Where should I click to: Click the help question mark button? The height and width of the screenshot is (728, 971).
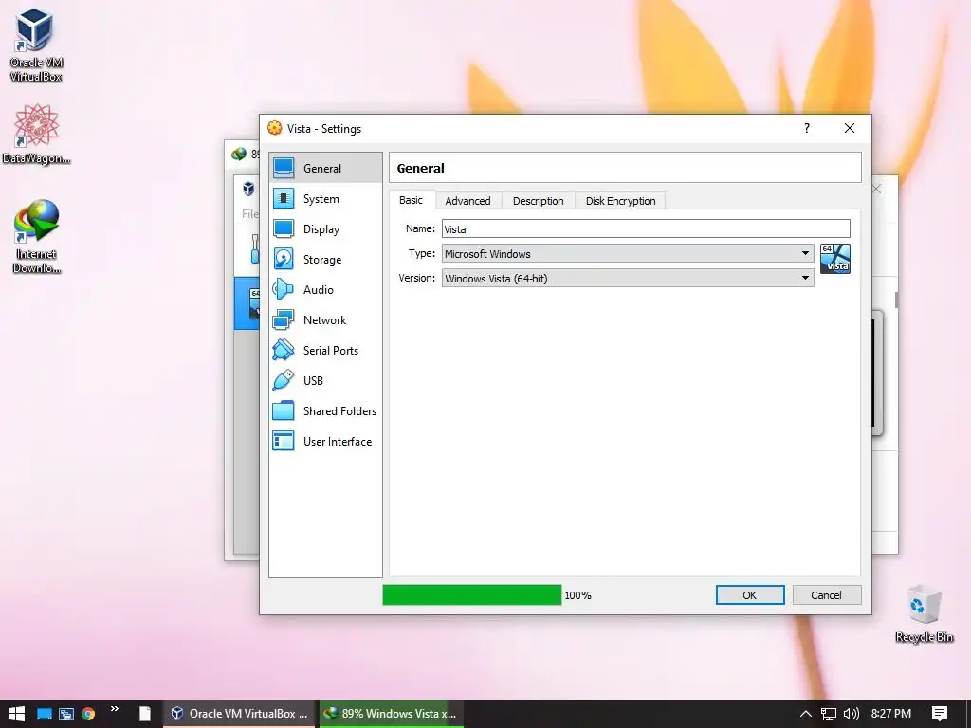(806, 128)
